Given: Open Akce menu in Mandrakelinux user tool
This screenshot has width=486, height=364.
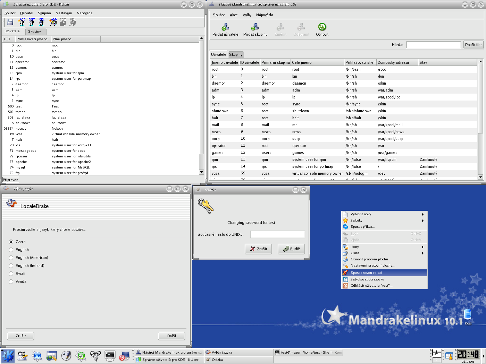Looking at the screenshot, I should tap(234, 15).
